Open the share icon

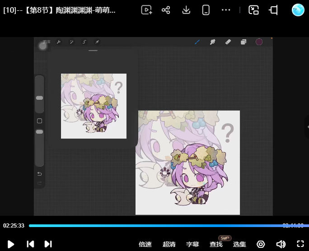coord(166,10)
